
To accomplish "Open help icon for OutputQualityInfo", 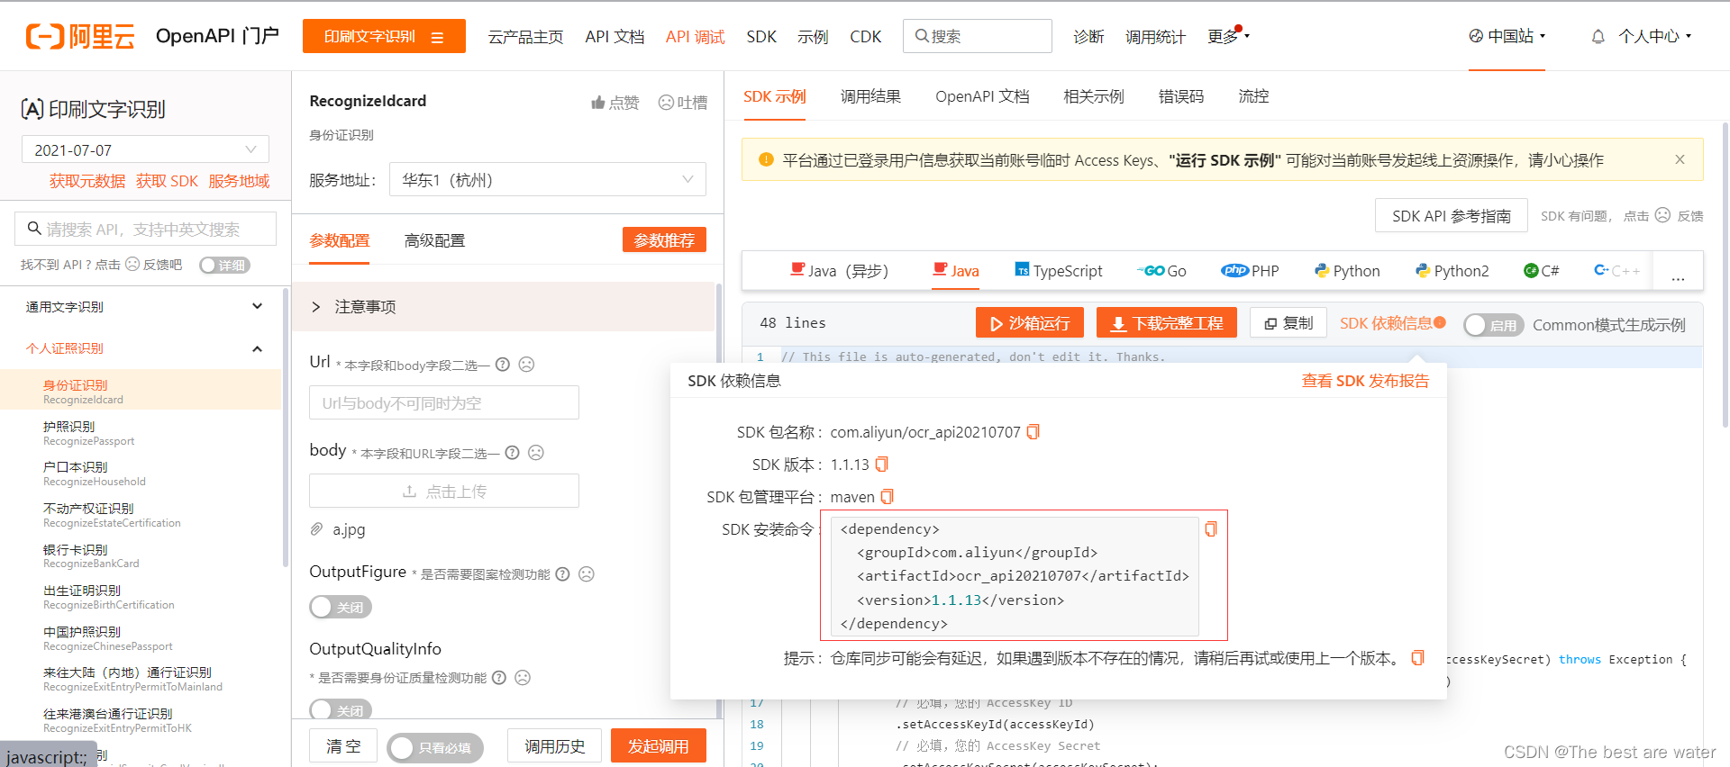I will tap(498, 678).
